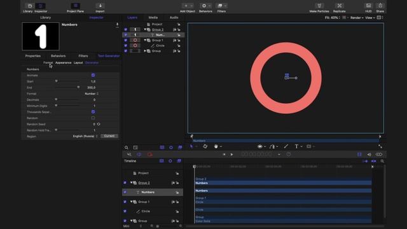Open the Behaviors inspector tab
The image size is (407, 229).
58,56
